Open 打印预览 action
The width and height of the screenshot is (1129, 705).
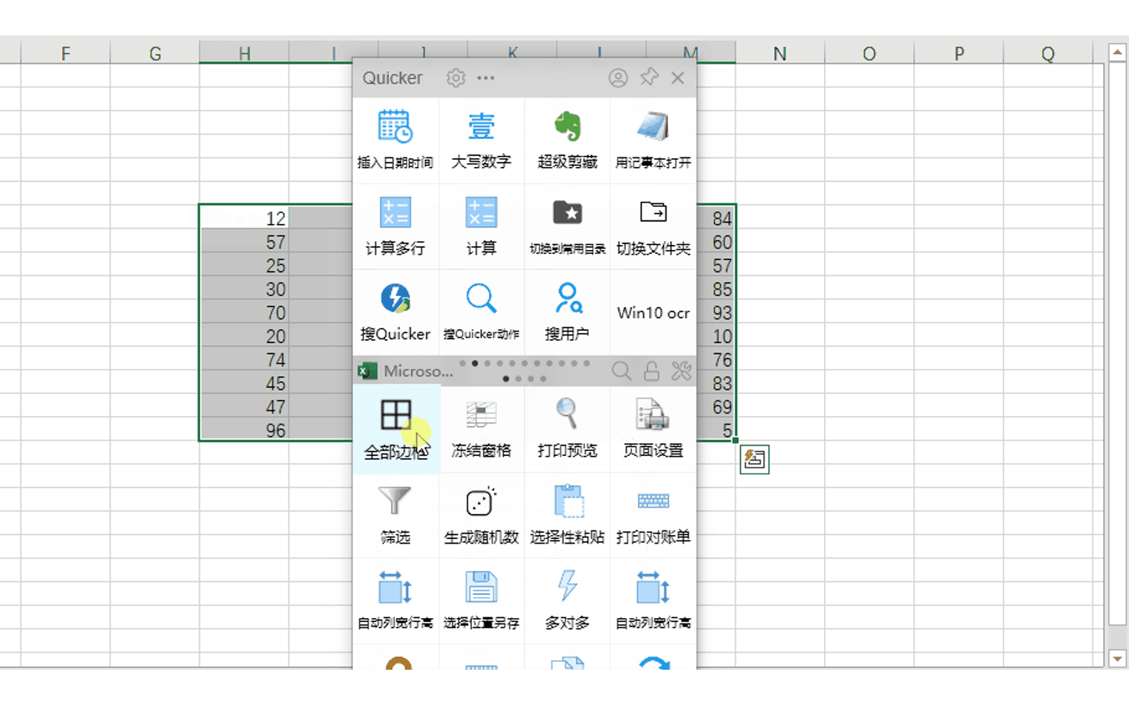[568, 429]
